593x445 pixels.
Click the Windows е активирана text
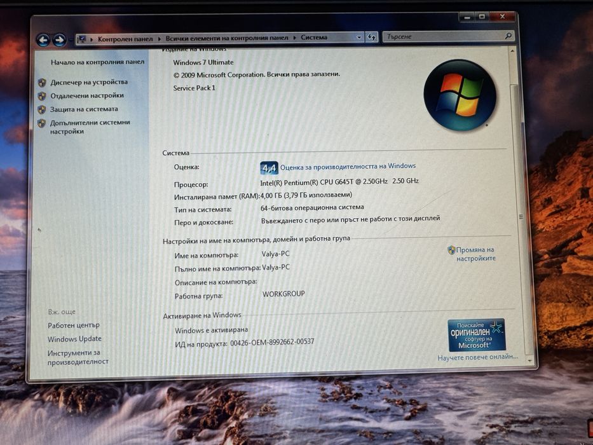click(211, 330)
